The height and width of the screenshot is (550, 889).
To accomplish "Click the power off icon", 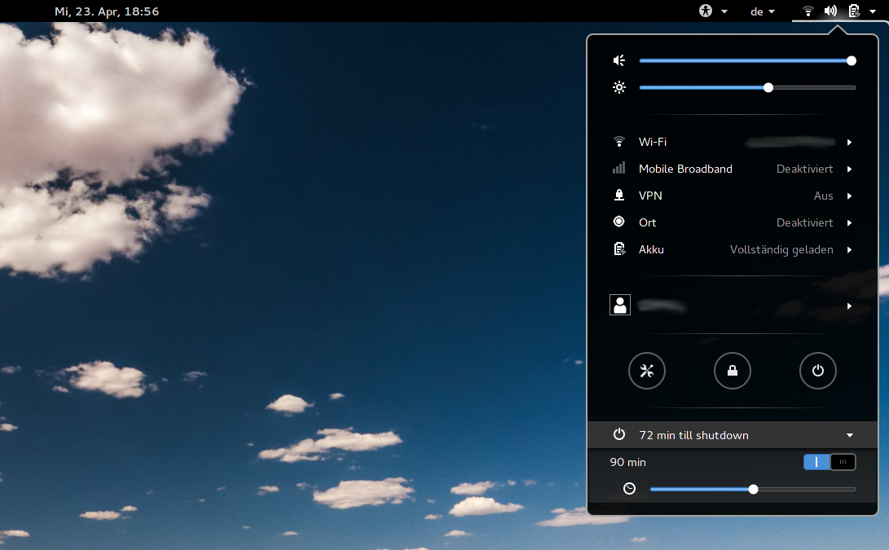I will coord(817,371).
